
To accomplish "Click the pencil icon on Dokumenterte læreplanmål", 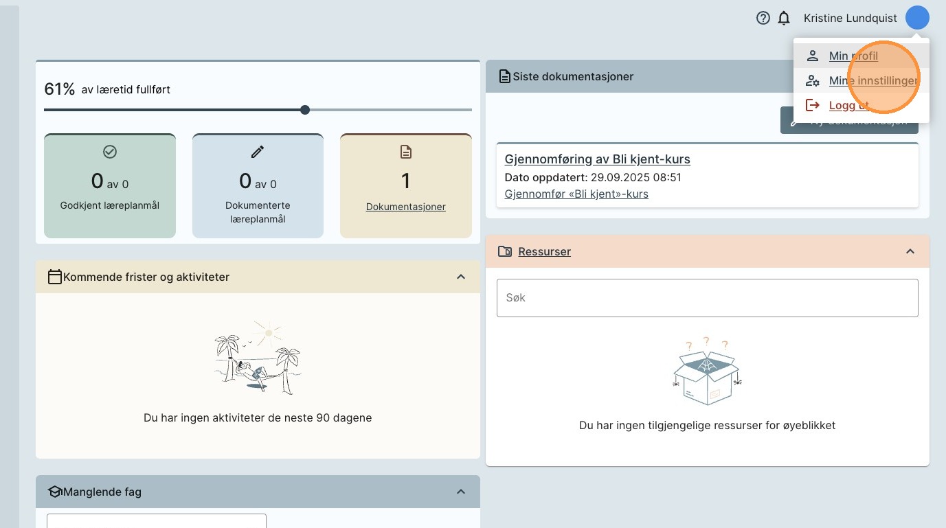I will click(258, 152).
